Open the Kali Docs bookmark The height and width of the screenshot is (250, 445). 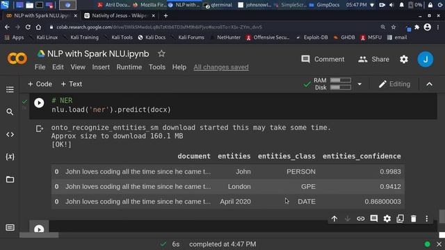pyautogui.click(x=152, y=37)
